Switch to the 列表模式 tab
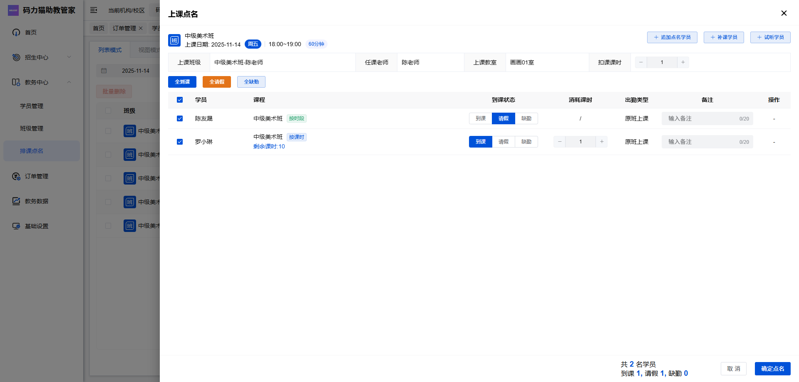Image resolution: width=799 pixels, height=382 pixels. (110, 50)
